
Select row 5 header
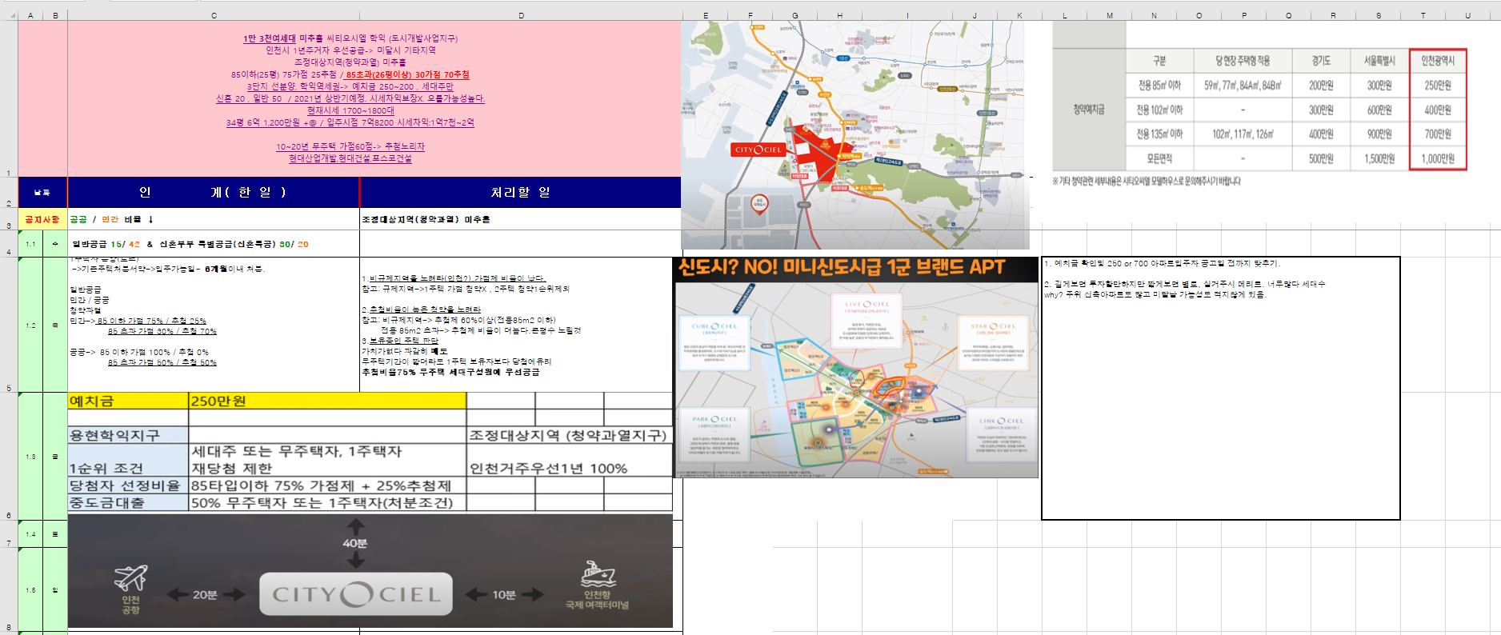point(9,325)
